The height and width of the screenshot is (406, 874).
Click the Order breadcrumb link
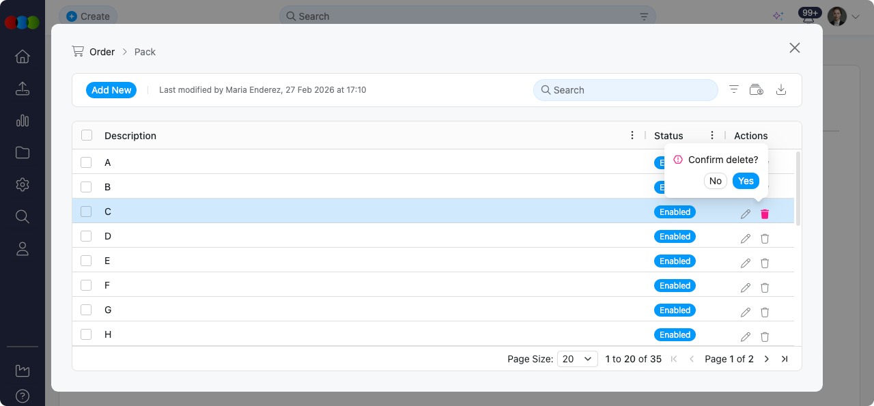(102, 52)
